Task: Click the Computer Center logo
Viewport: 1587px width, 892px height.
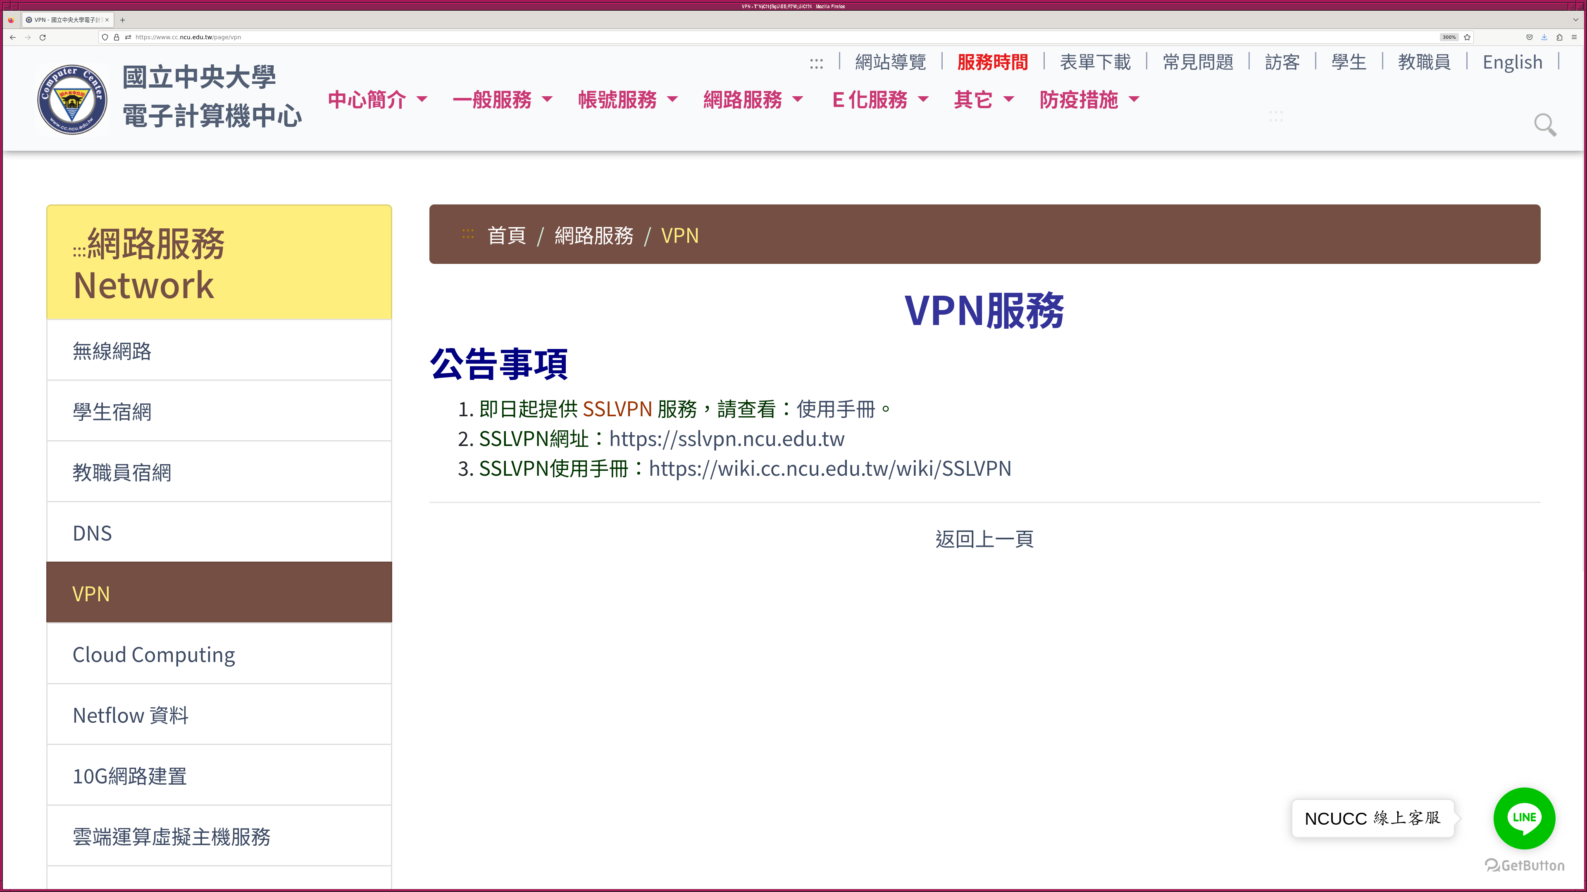Action: point(73,99)
